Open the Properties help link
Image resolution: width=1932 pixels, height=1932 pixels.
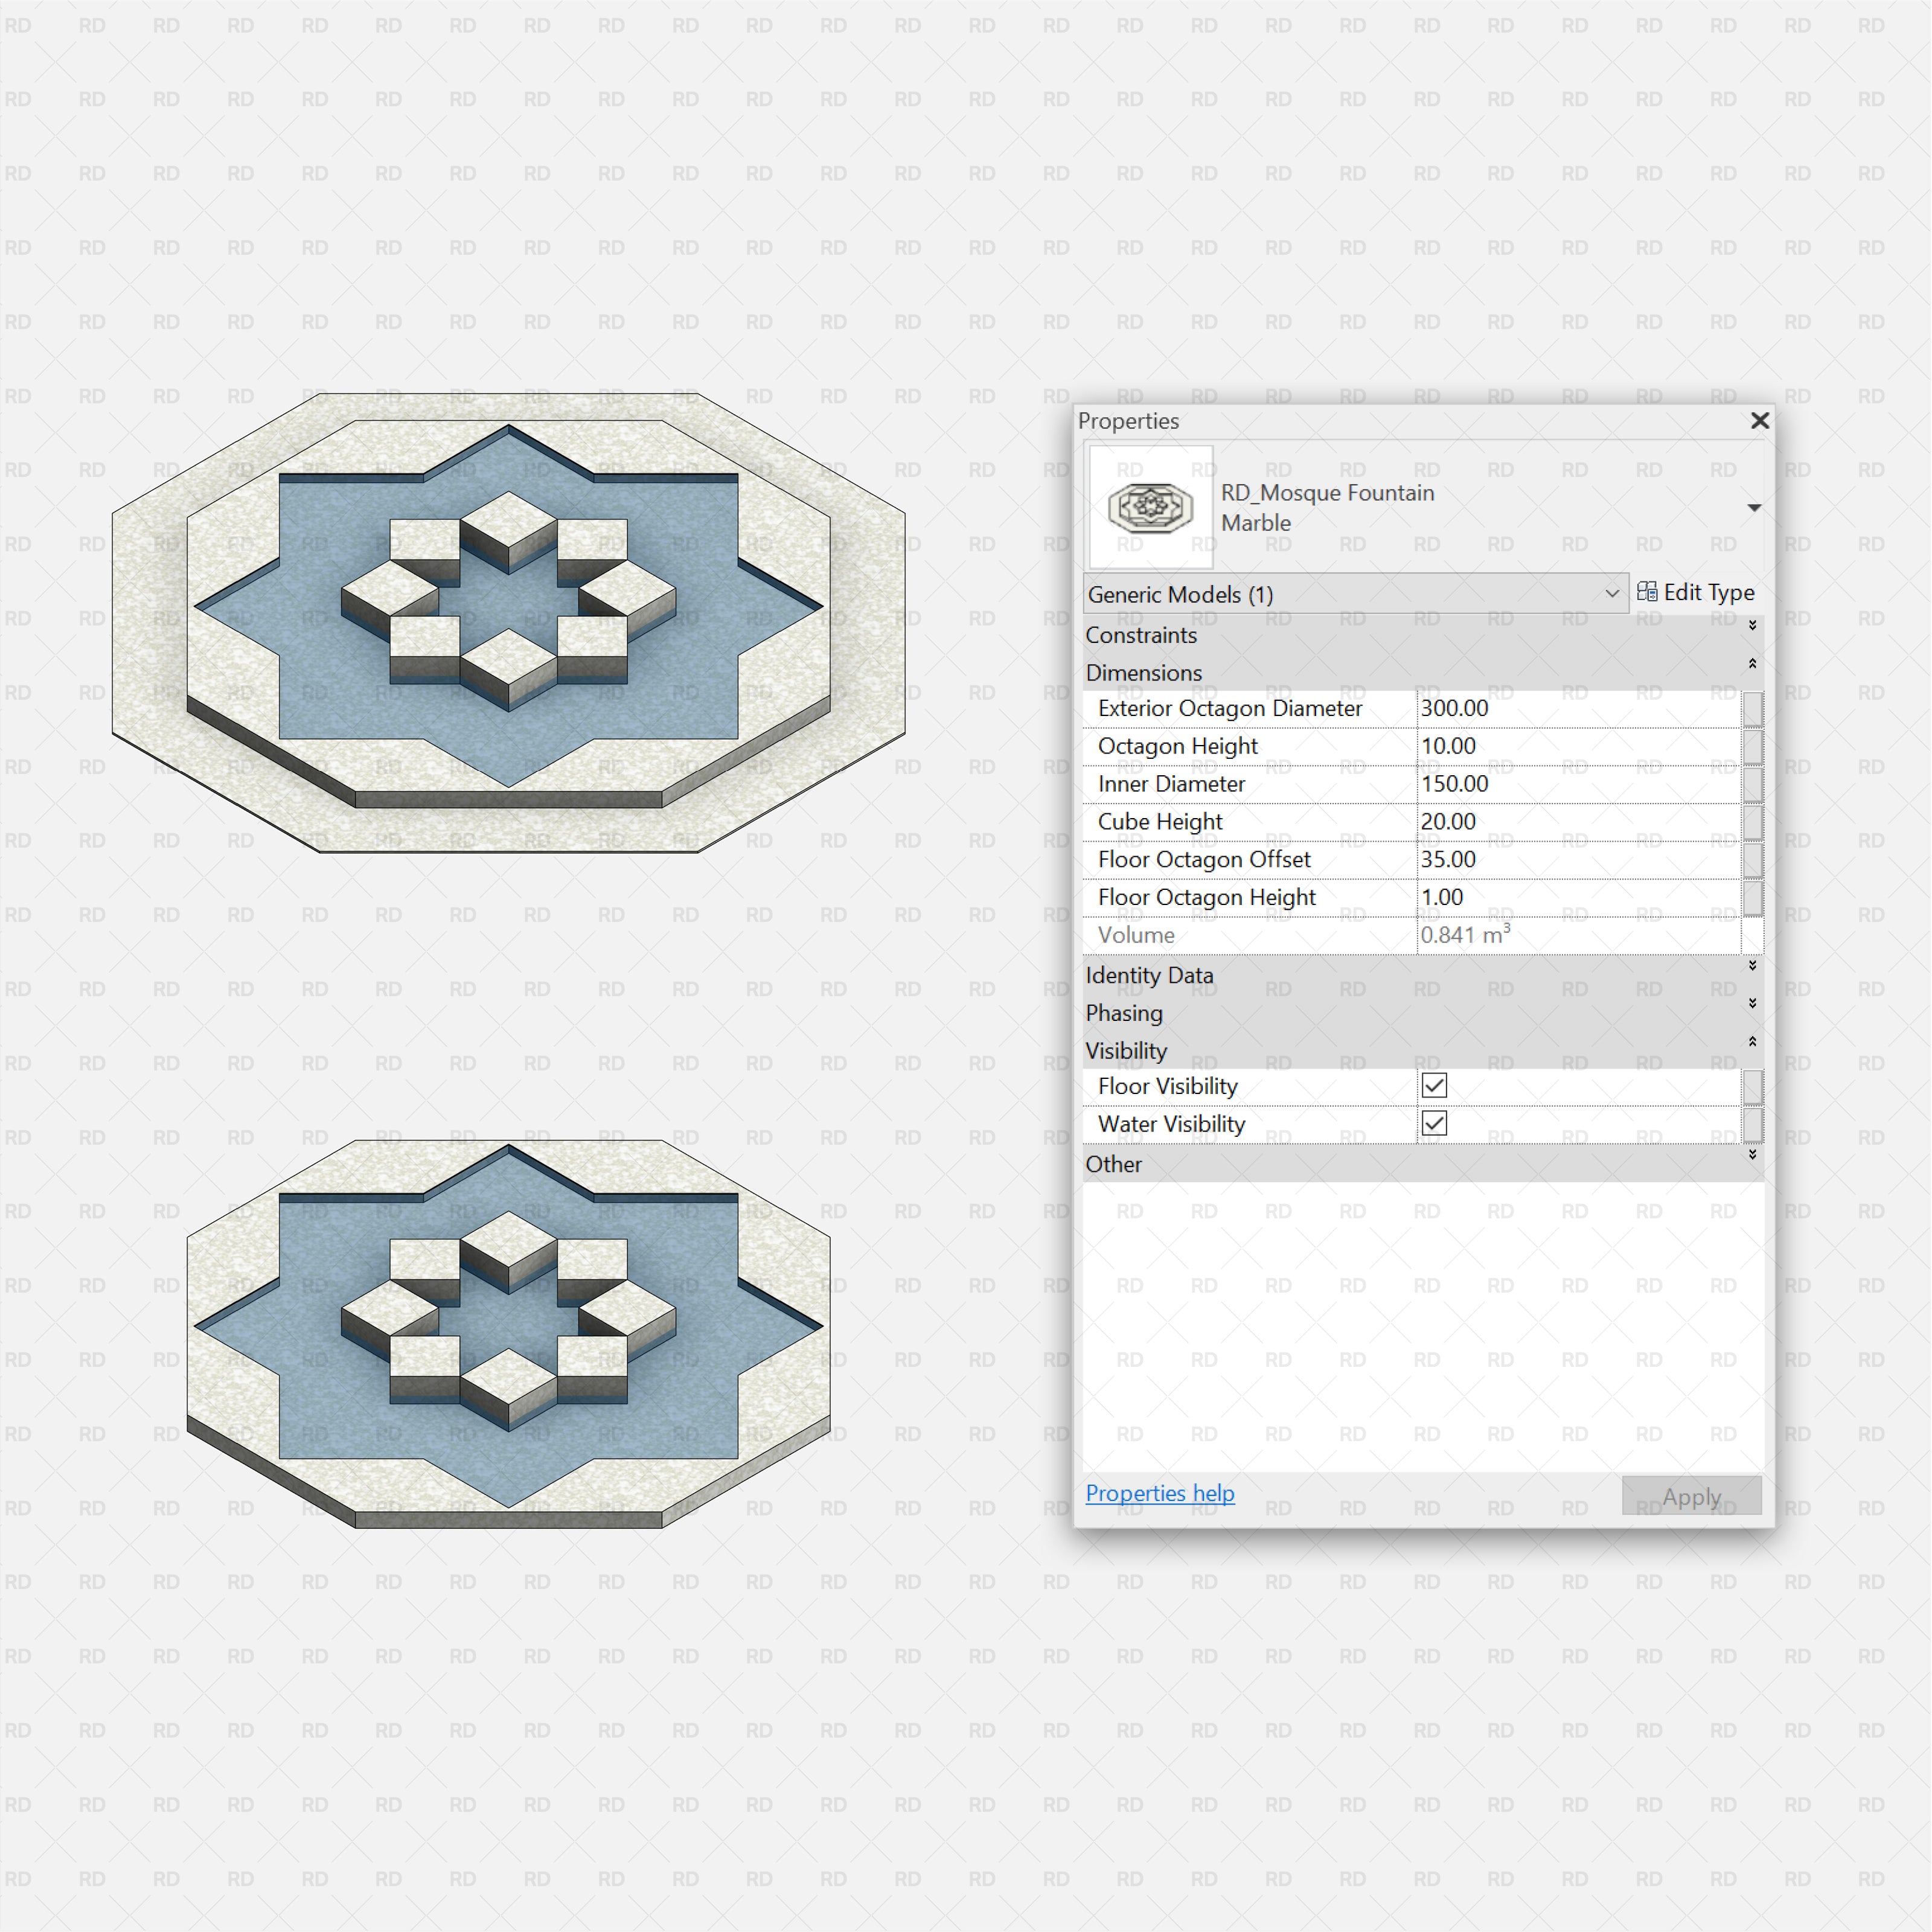tap(1159, 1493)
